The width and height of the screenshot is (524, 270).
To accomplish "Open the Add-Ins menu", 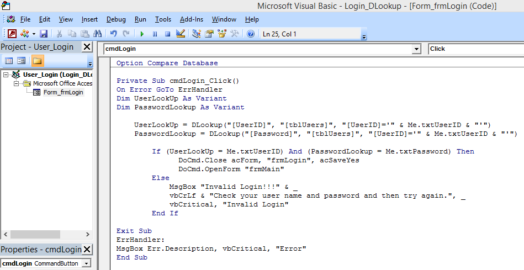I will click(192, 19).
